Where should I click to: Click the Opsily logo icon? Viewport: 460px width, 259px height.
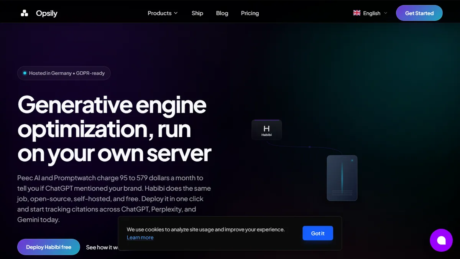(x=25, y=13)
